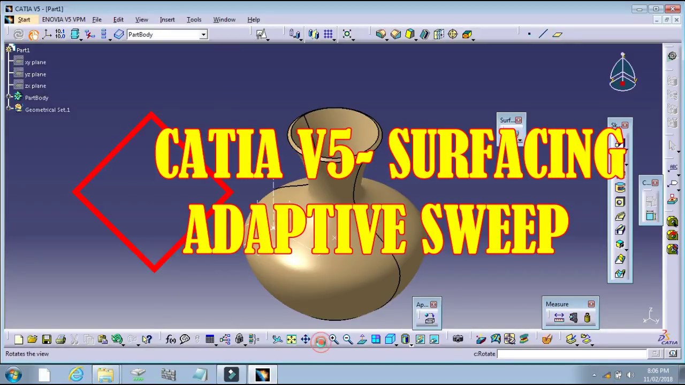Screen dimensions: 685x385
Task: Open the Edit menu
Action: pos(118,20)
